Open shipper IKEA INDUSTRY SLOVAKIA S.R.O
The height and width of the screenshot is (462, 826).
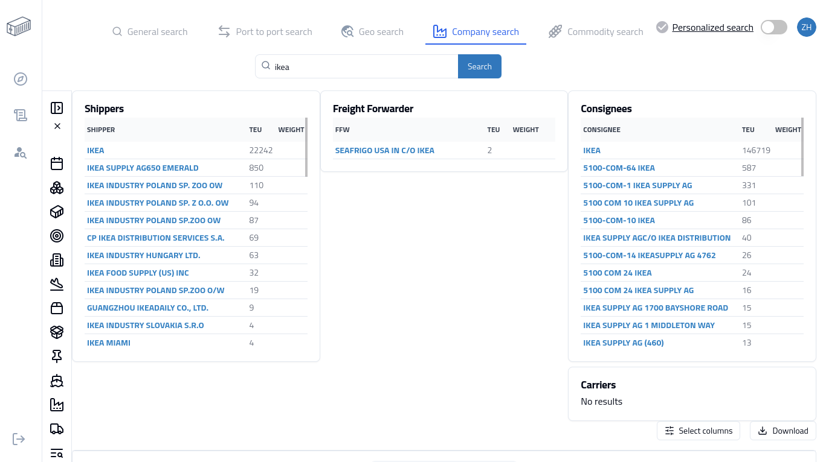[x=146, y=325]
